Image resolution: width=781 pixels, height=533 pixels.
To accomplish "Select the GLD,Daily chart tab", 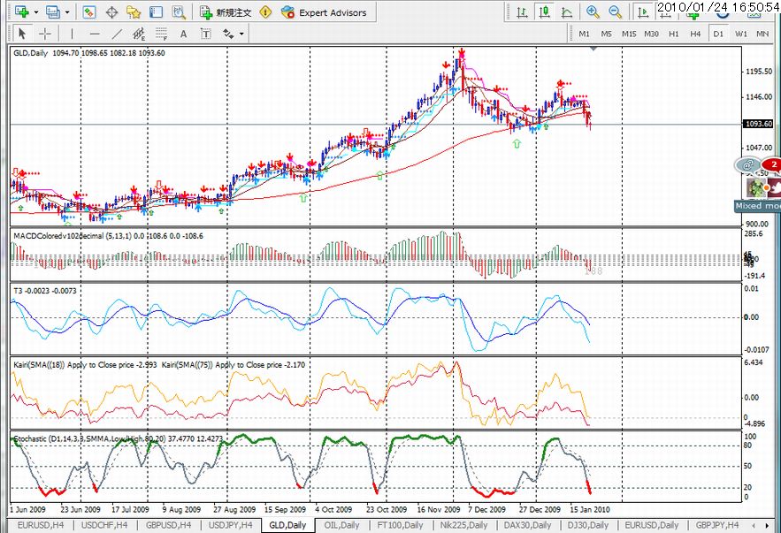I will (x=287, y=525).
